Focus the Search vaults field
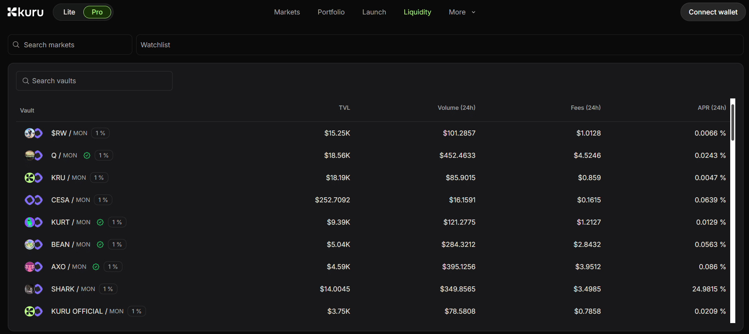Screen dimensions: 749x334 pyautogui.click(x=94, y=81)
